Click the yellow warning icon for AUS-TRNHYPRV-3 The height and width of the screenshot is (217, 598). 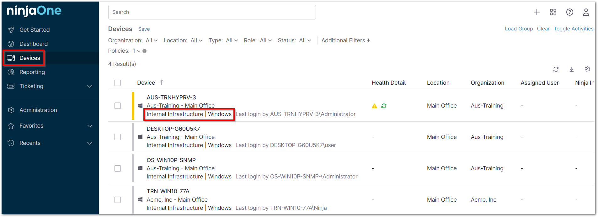coord(374,106)
